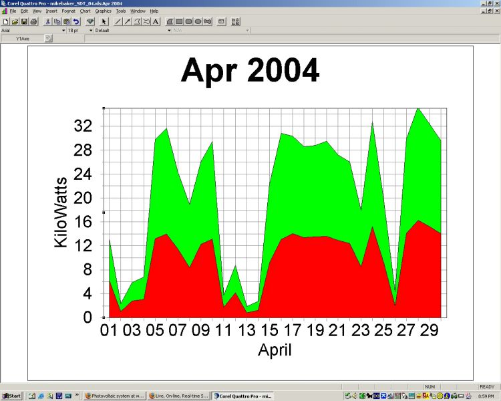Open the Chart menu

[85, 11]
